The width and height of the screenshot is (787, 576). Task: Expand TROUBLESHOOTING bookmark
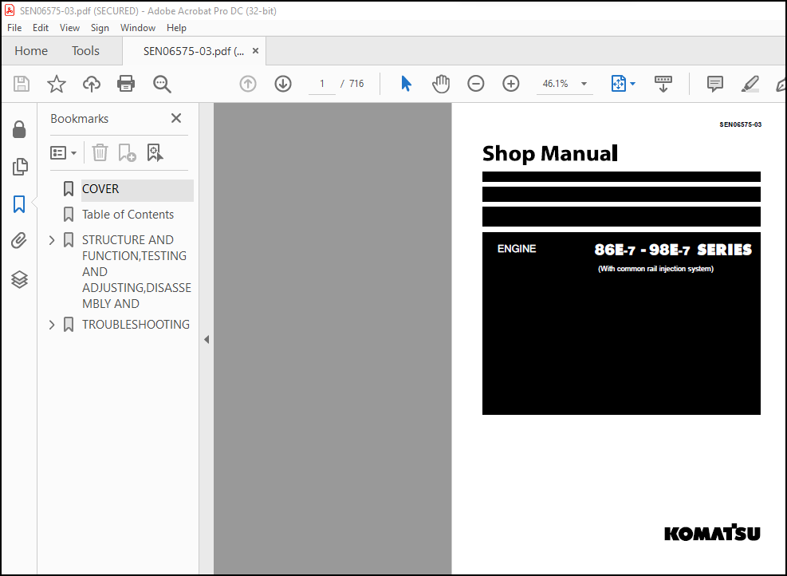[x=52, y=325]
